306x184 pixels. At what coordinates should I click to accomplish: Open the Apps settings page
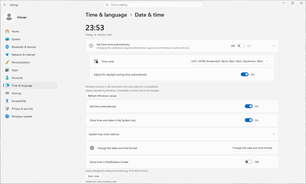pos(30,70)
